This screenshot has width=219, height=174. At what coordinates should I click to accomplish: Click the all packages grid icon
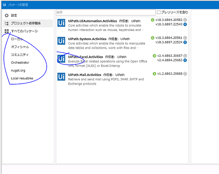(x=7, y=31)
